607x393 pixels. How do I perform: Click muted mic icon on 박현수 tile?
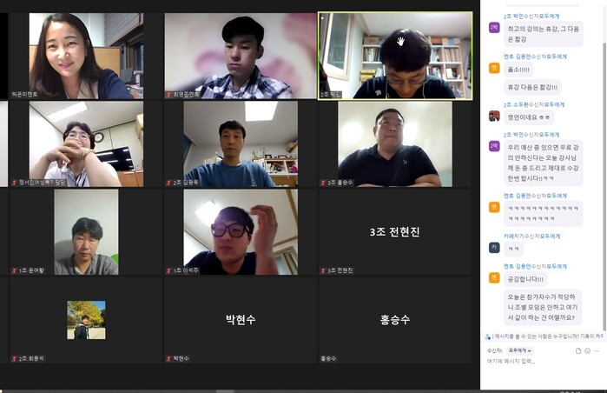click(x=168, y=358)
